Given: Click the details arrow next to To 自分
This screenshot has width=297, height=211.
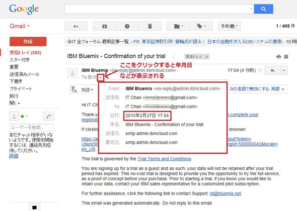Looking at the screenshot, I should [x=101, y=77].
